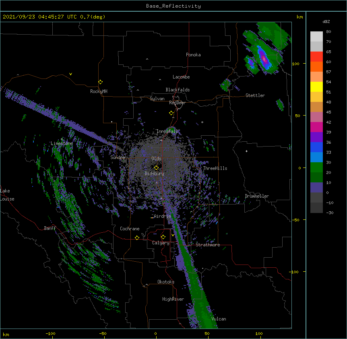The height and width of the screenshot is (339, 347).
Task: Click the Base_Reflectivity title text
Action: (173, 6)
